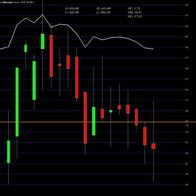Select the tallest green candlestick body

point(17,102)
